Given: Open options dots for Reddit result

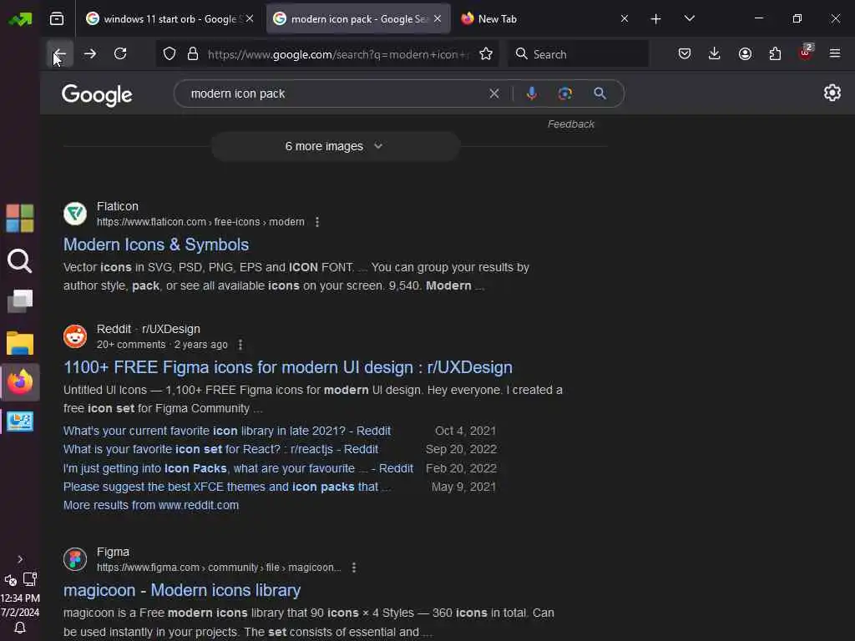Looking at the screenshot, I should pyautogui.click(x=240, y=345).
